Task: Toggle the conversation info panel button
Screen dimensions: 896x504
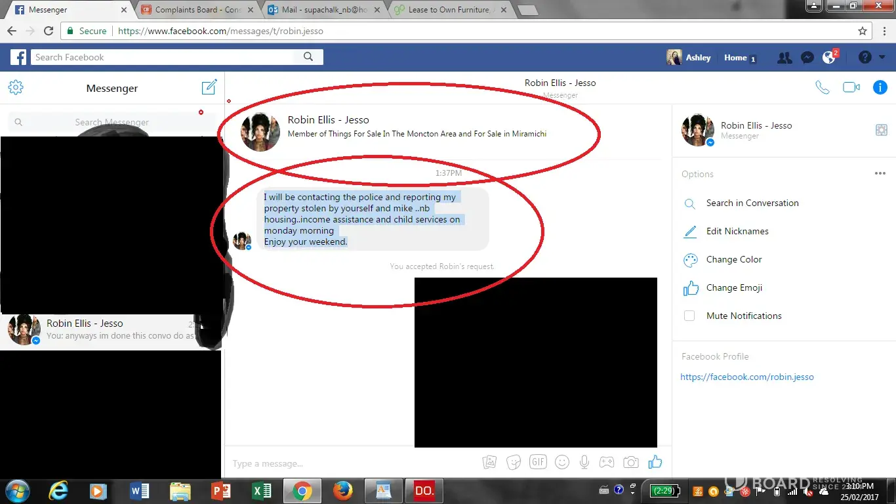Action: [x=880, y=87]
